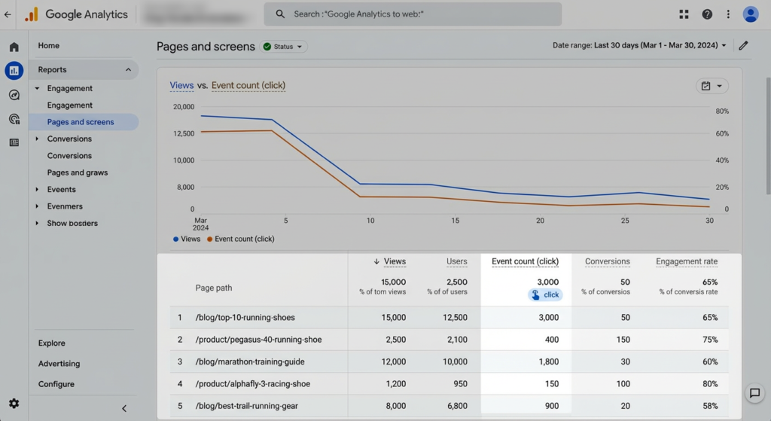Open the Google apps grid icon

684,14
